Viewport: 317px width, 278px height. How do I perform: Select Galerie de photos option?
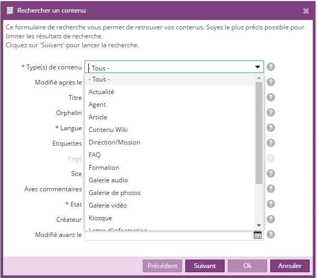click(x=114, y=193)
